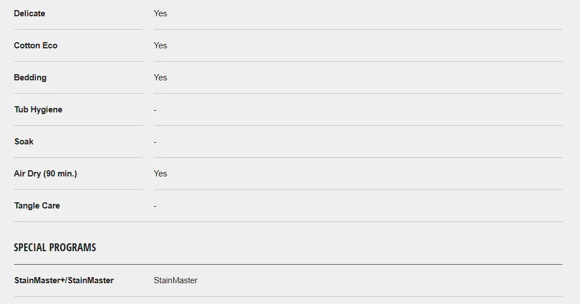Click the Tangle Care row label
Image resolution: width=580 pixels, height=304 pixels.
tap(37, 206)
